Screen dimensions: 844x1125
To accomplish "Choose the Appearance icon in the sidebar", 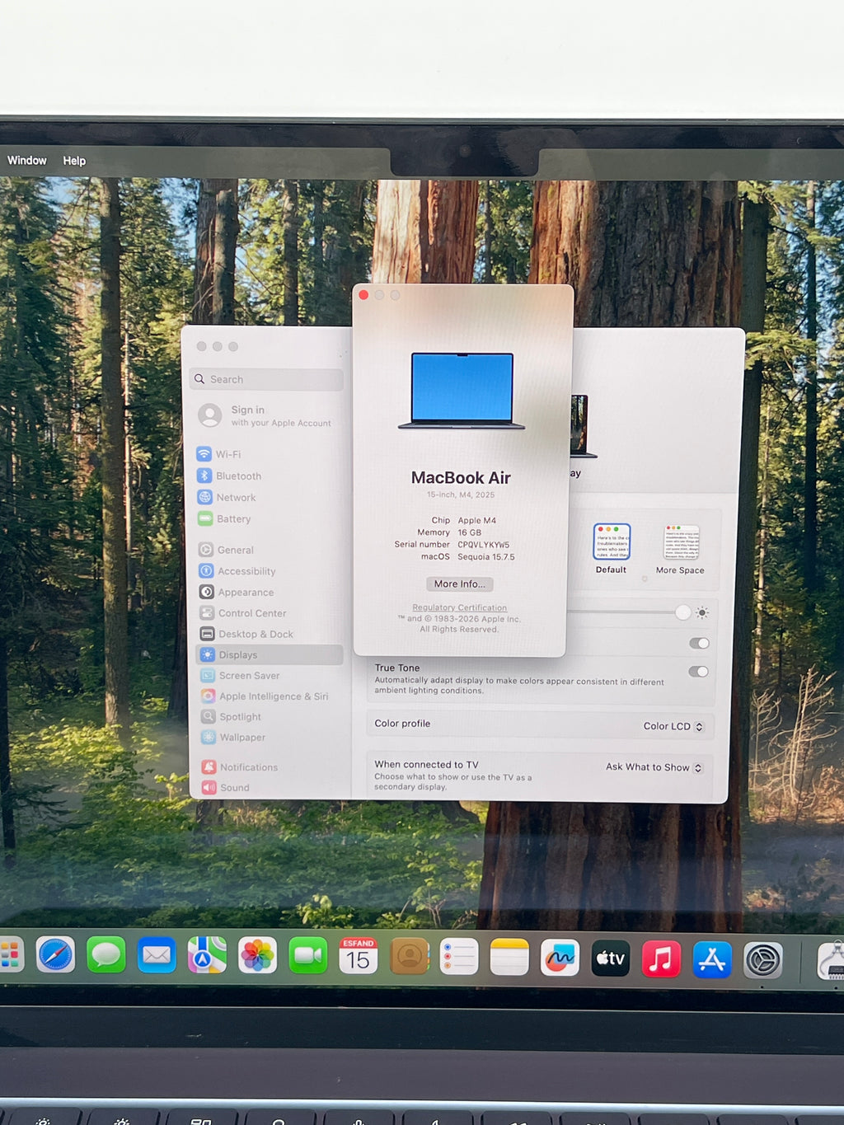I will [207, 592].
